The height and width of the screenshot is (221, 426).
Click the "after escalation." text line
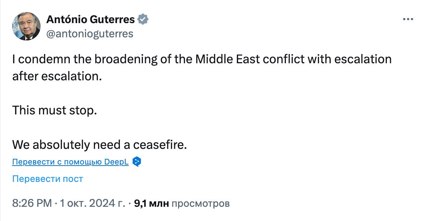pyautogui.click(x=57, y=76)
